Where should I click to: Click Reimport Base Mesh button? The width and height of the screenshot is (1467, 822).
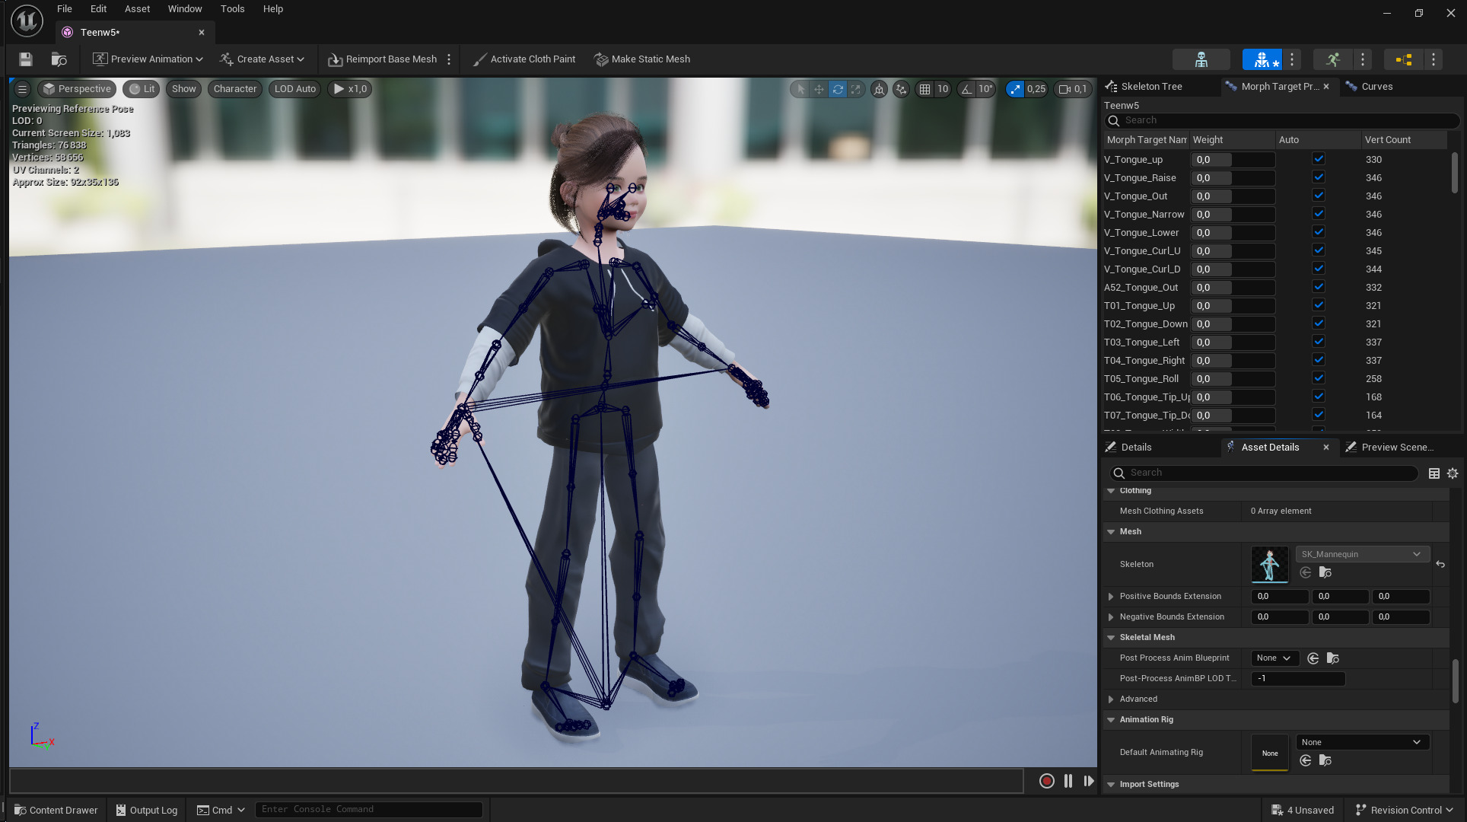[383, 59]
